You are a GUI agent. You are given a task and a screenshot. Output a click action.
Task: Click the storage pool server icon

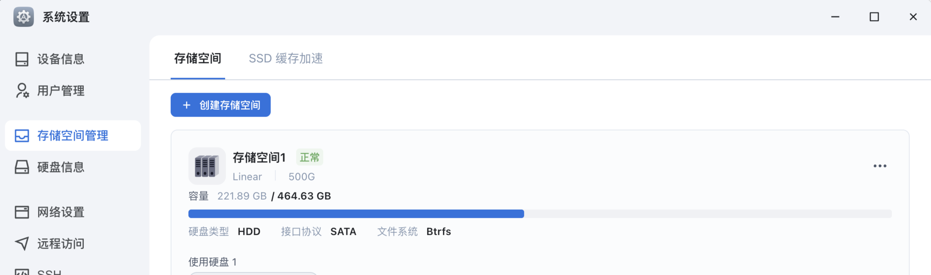(207, 166)
